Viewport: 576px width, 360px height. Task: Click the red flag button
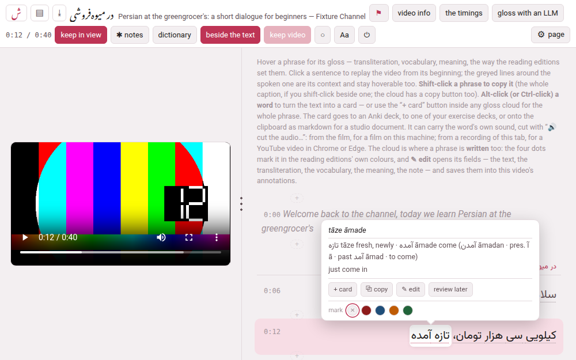(379, 13)
